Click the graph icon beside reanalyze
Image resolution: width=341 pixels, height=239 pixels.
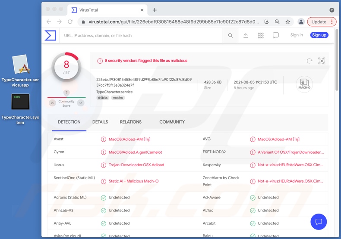322,61
